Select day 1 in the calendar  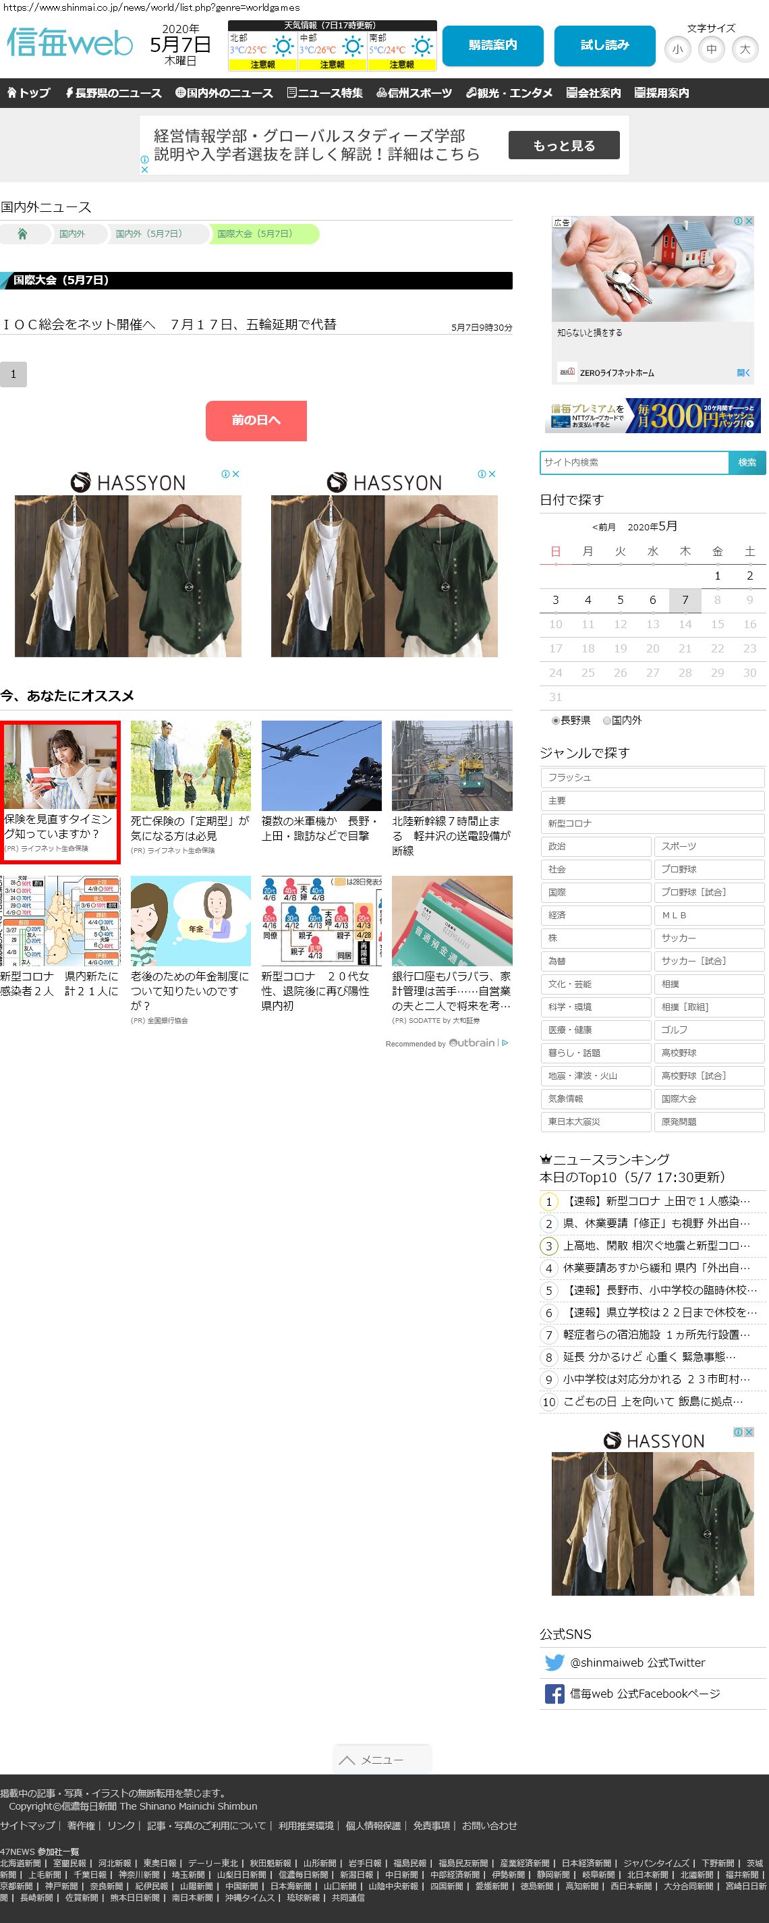pos(718,576)
